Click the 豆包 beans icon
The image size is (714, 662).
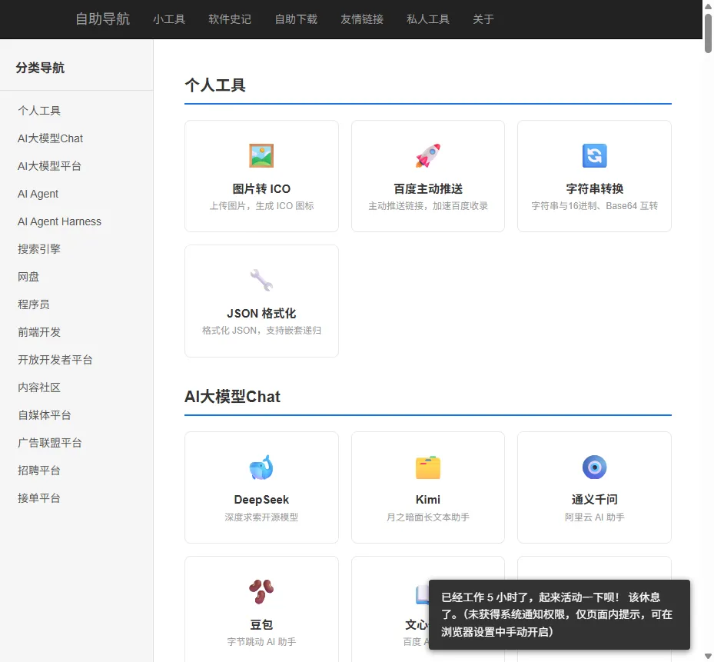click(261, 591)
